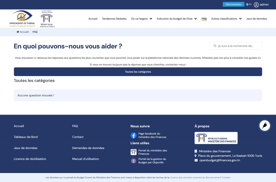The width and height of the screenshot is (276, 182).
Task: Click the Ministère des Finances header logo
Action: pos(47,19)
